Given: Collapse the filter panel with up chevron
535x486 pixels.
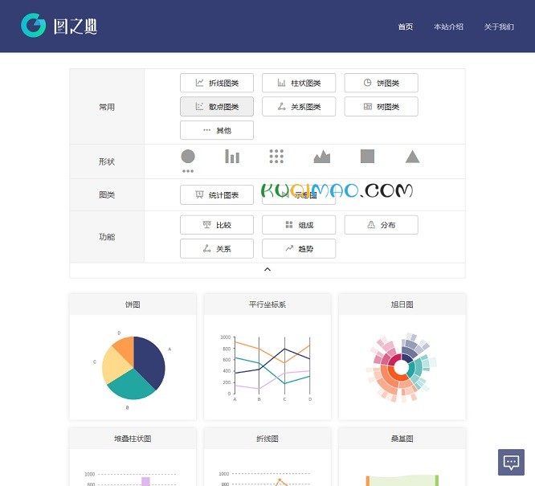Looking at the screenshot, I should coord(267,270).
